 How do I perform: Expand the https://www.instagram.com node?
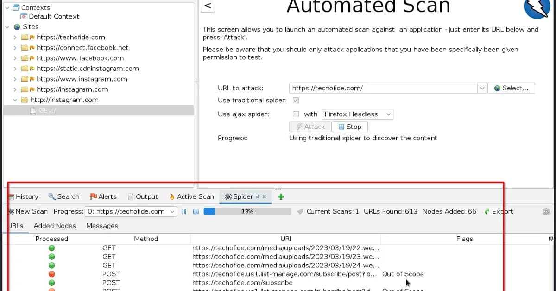pyautogui.click(x=15, y=79)
